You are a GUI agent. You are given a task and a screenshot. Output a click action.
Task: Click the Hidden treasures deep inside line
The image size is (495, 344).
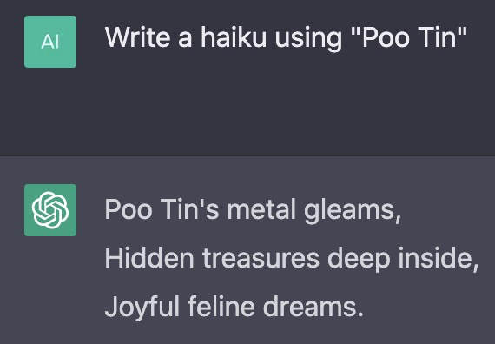[x=292, y=258]
